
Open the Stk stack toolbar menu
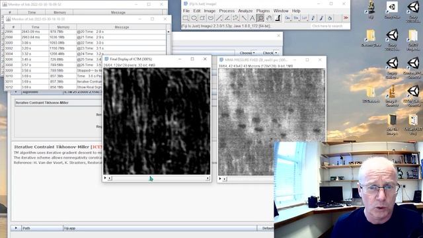tap(296, 18)
